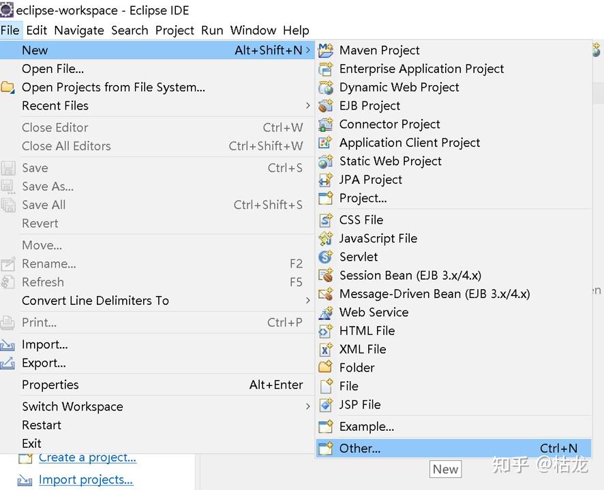Open the Navigate menu
The width and height of the screenshot is (604, 490).
coord(79,30)
